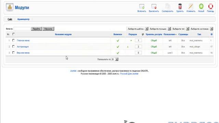Open the Joomla! footer link
The height and width of the screenshot is (123, 219).
coord(73,71)
